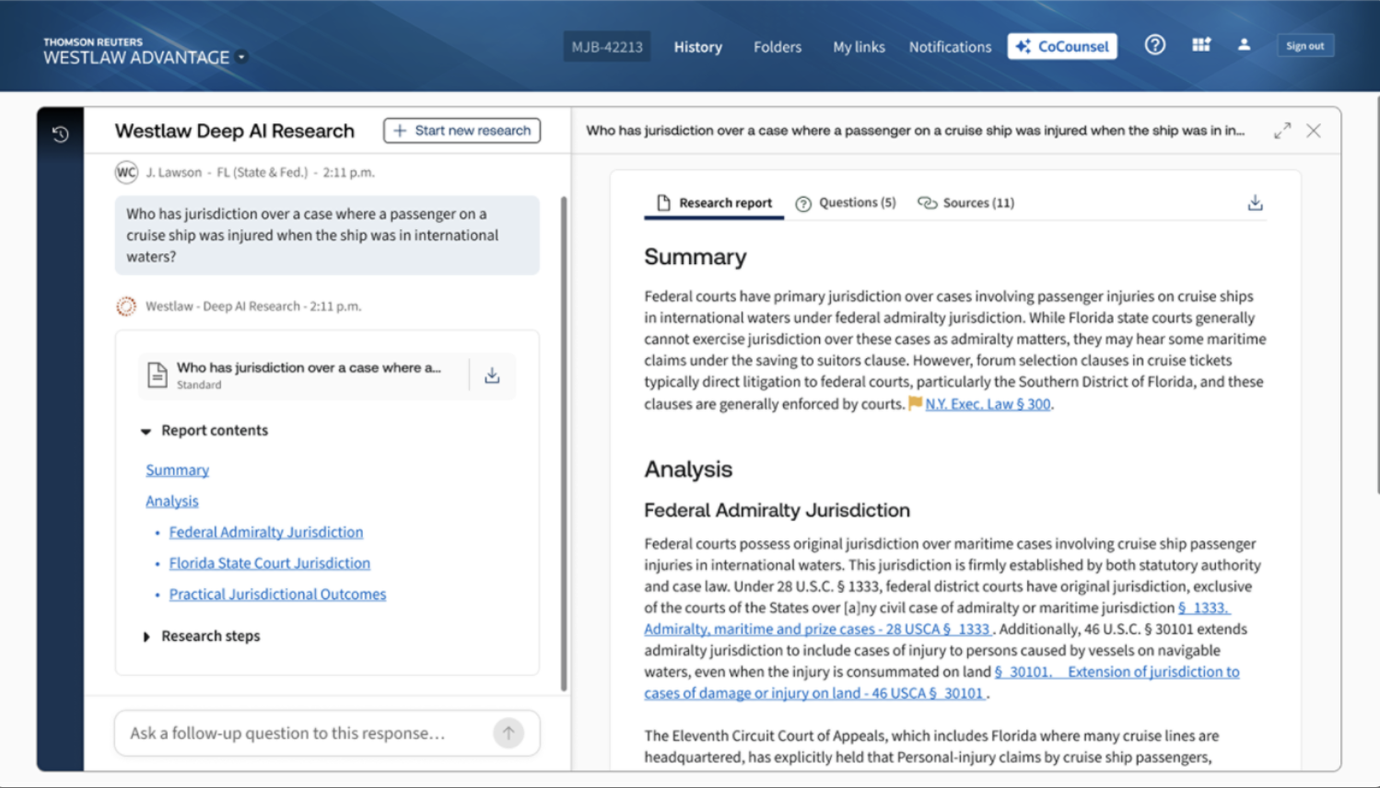The width and height of the screenshot is (1380, 788).
Task: Click the 'Who has jurisdiction over a case where a...' report card title
Action: click(309, 367)
